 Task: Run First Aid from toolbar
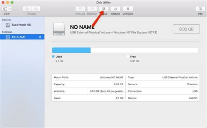pyautogui.click(x=80, y=9)
